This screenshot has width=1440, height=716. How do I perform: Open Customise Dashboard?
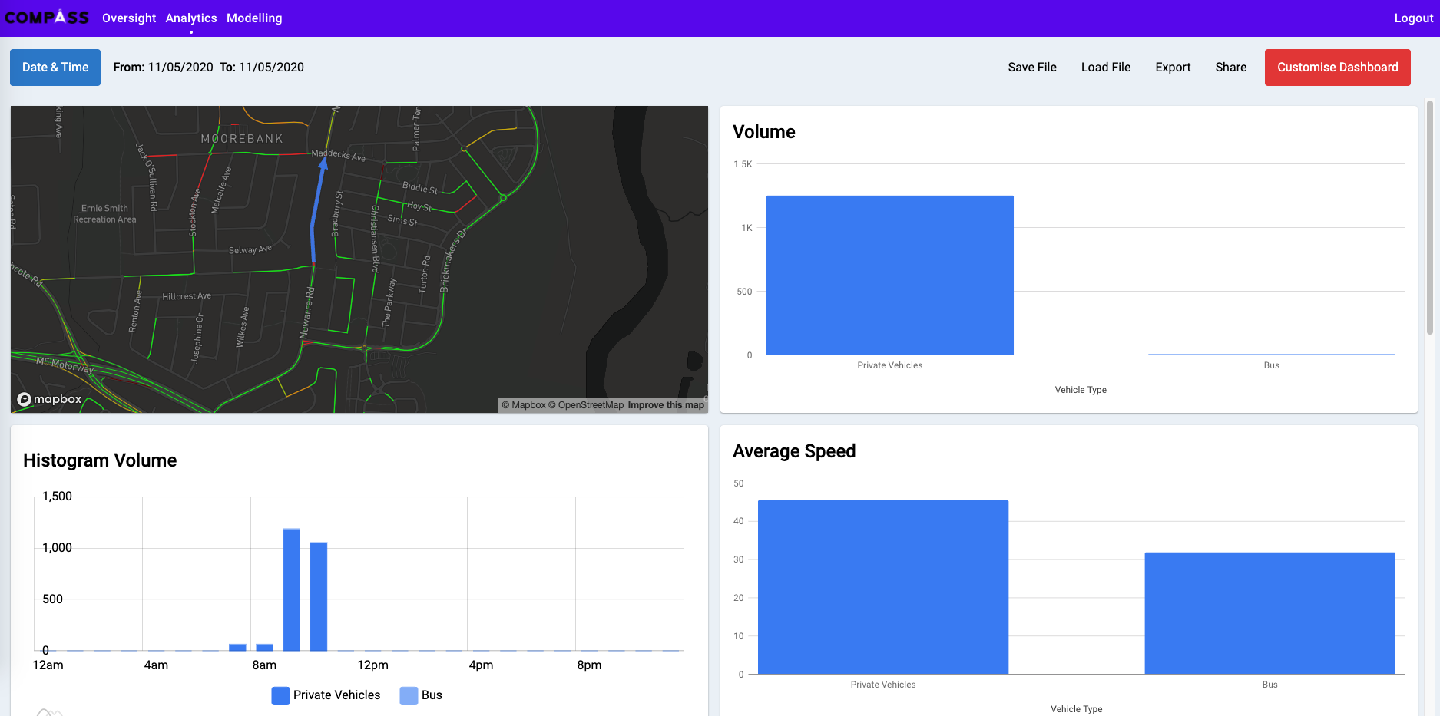pyautogui.click(x=1338, y=68)
